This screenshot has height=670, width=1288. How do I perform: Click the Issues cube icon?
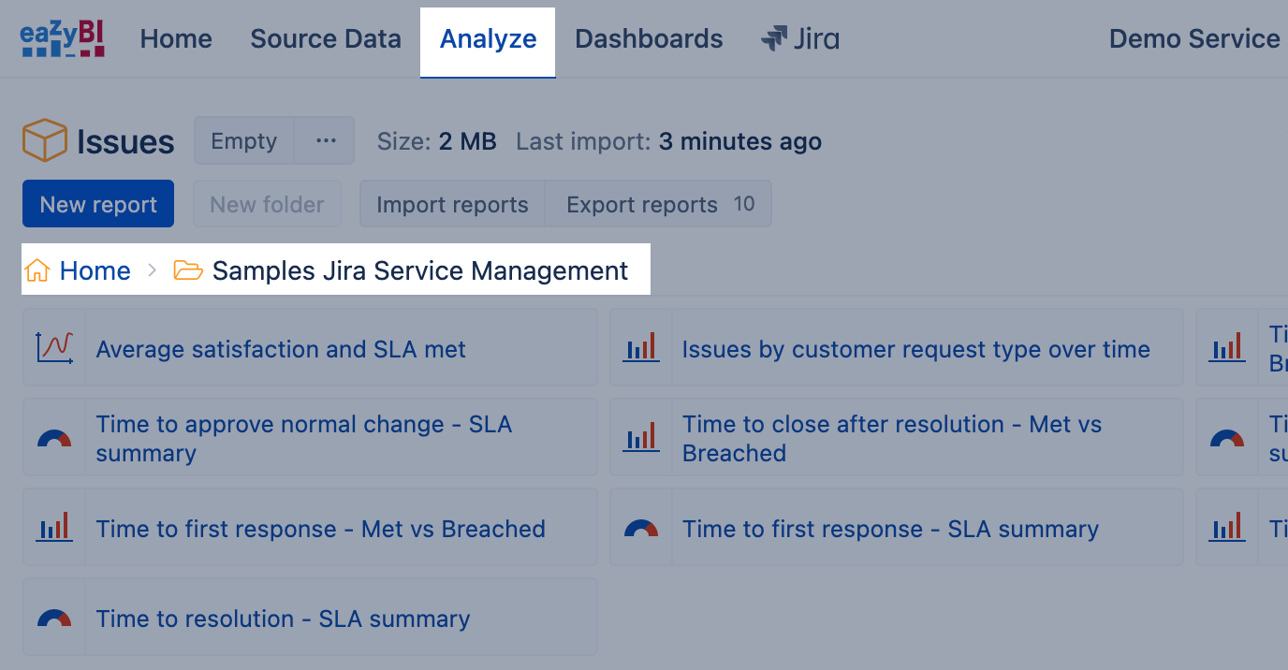42,139
